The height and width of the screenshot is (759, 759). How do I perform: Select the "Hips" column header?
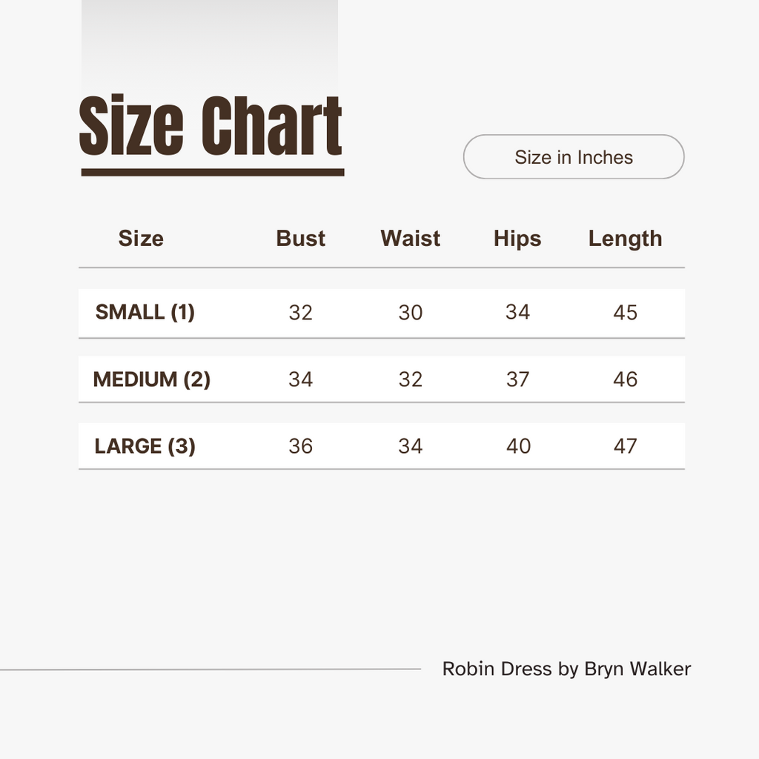coord(517,239)
